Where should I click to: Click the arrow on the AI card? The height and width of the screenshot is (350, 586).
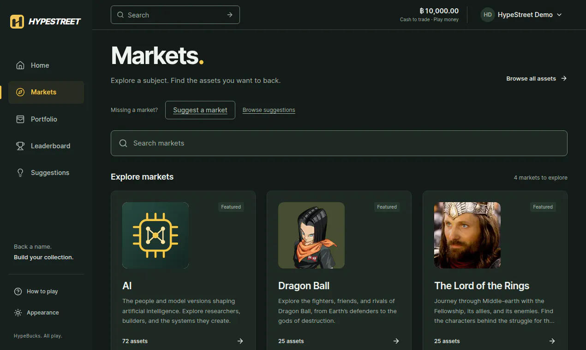pos(240,341)
